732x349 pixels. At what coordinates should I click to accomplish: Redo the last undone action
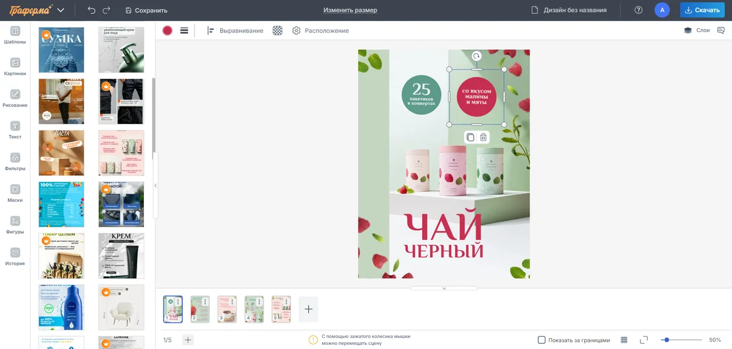coord(107,10)
